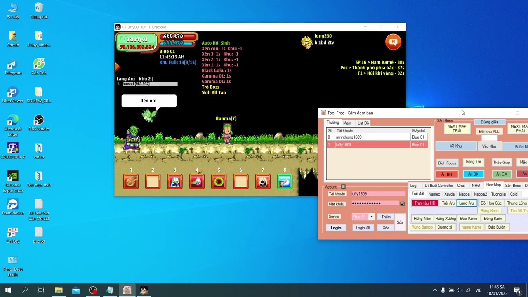Viewport: 528px width, 297px height.
Task: Activate skill slot 1 in game
Action: (131, 181)
